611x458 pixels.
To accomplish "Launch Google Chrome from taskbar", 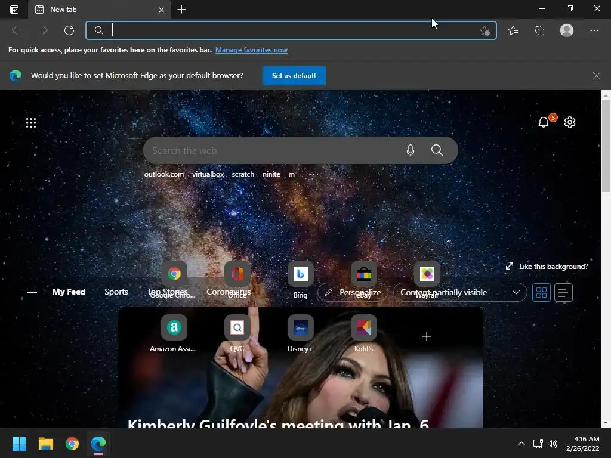I will [72, 444].
